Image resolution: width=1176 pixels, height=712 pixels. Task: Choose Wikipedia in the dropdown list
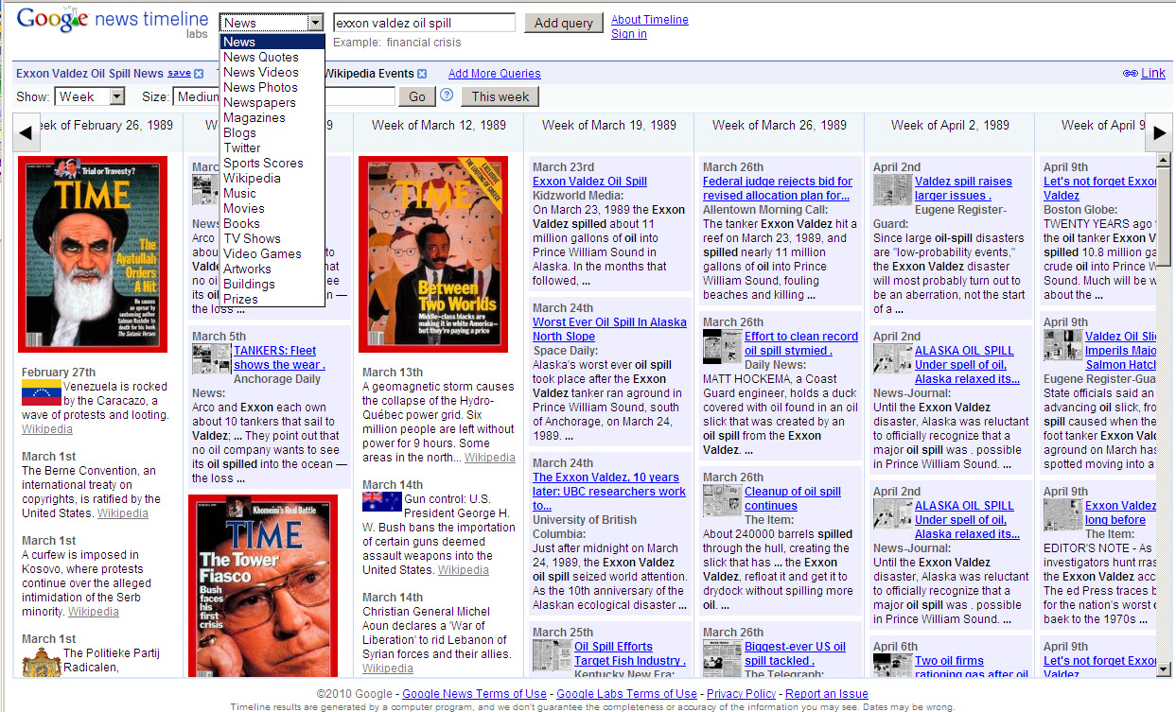[272, 178]
